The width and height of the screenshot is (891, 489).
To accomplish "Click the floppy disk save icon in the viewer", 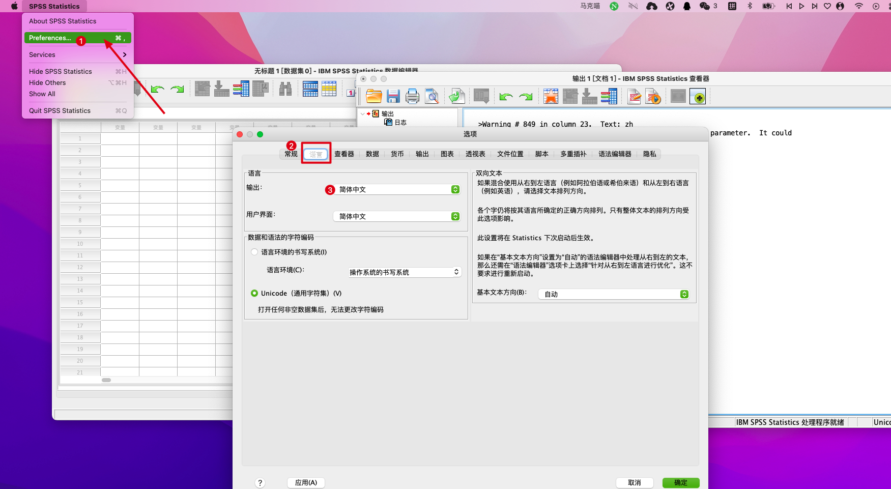I will [x=393, y=96].
